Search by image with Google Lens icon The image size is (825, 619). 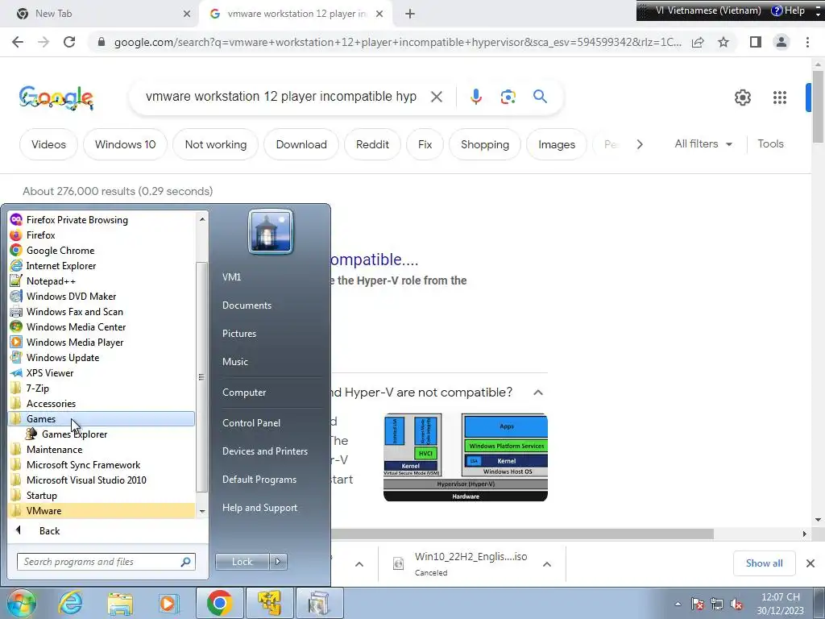508,97
